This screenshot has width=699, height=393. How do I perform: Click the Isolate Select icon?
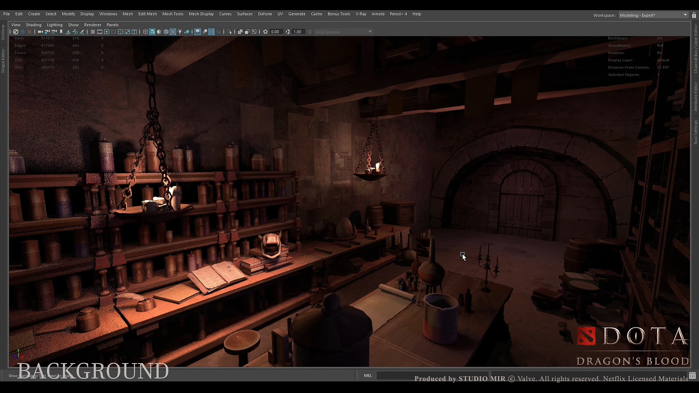[x=229, y=32]
